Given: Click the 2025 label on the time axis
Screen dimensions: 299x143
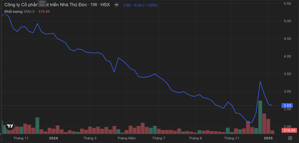Looking at the screenshot, I should (268, 138).
